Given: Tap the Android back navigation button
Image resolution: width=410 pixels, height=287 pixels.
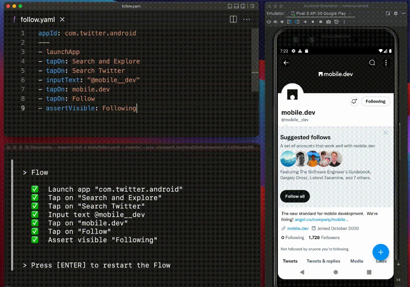Looking at the screenshot, I should coord(302,272).
